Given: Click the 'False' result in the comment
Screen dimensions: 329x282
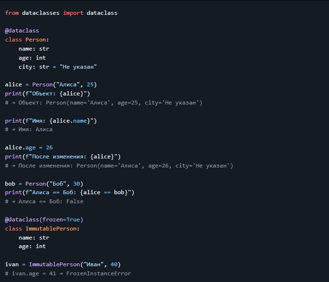Looking at the screenshot, I should [75, 201].
